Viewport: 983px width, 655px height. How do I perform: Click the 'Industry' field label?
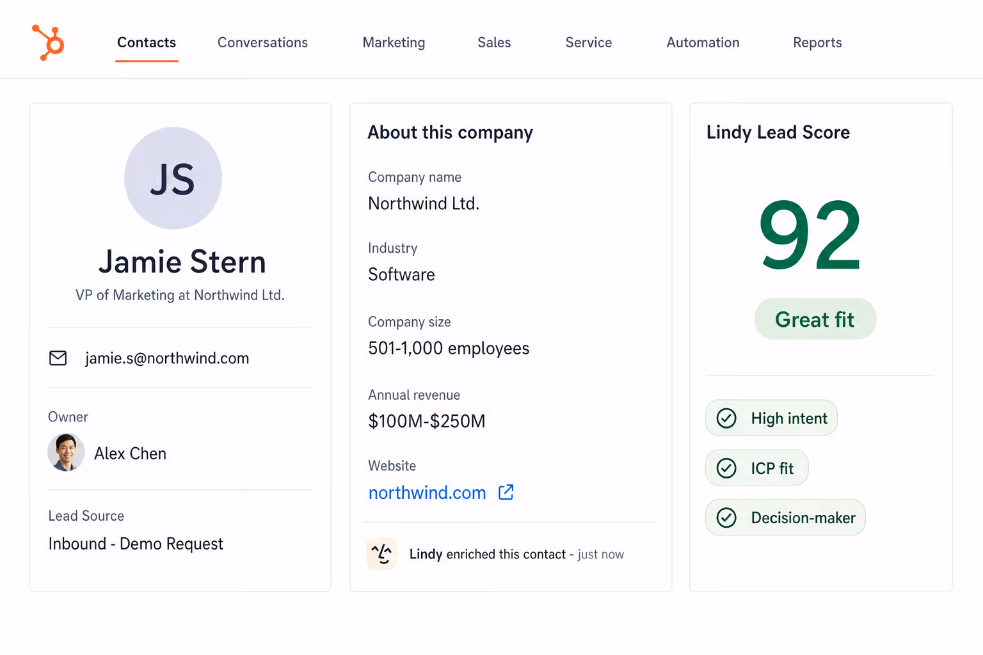click(x=392, y=248)
